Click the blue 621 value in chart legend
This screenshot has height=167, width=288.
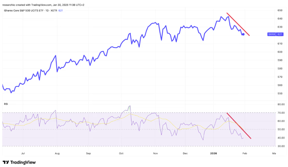pos(60,11)
